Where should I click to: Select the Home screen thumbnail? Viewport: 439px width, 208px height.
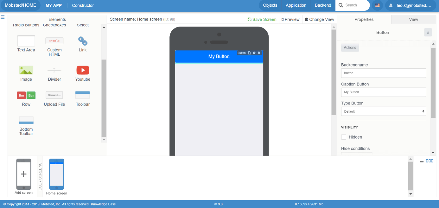click(56, 174)
